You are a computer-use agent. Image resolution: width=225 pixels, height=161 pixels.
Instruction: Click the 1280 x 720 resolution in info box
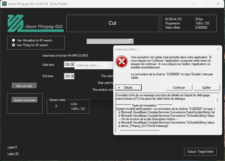pyautogui.click(x=202, y=23)
